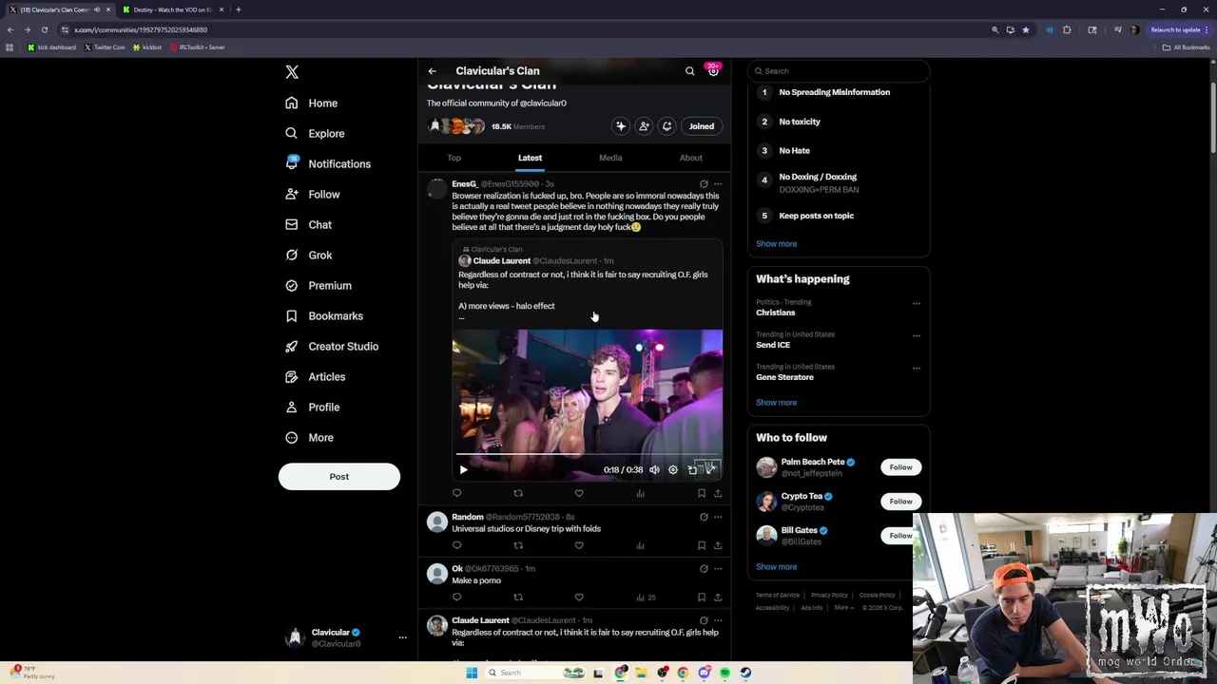
Task: View the 25 views analytics on Ok's post
Action: tap(646, 598)
